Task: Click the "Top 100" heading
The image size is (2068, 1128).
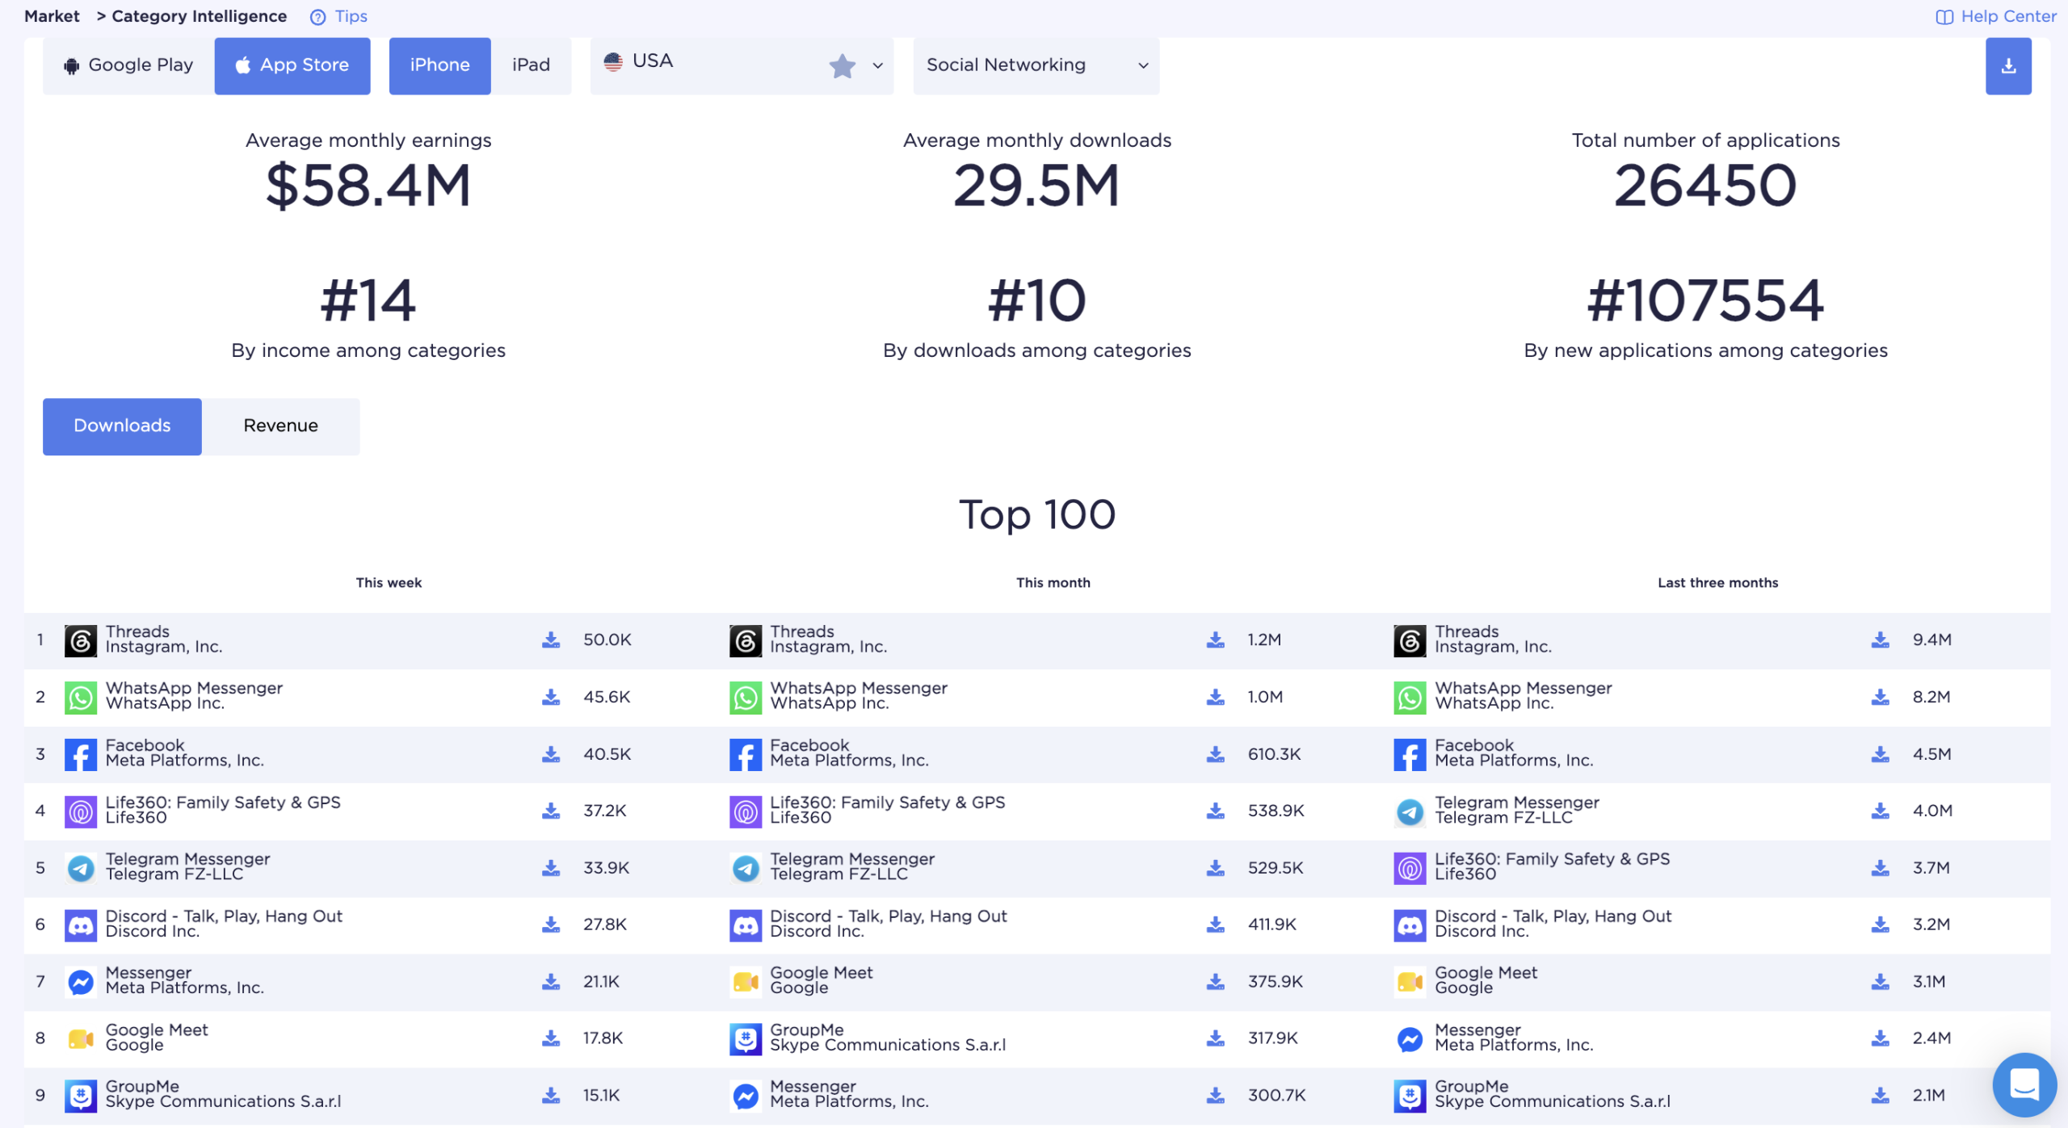Action: pyautogui.click(x=1036, y=514)
